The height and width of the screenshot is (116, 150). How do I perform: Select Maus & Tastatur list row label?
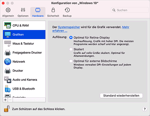coord(23,43)
